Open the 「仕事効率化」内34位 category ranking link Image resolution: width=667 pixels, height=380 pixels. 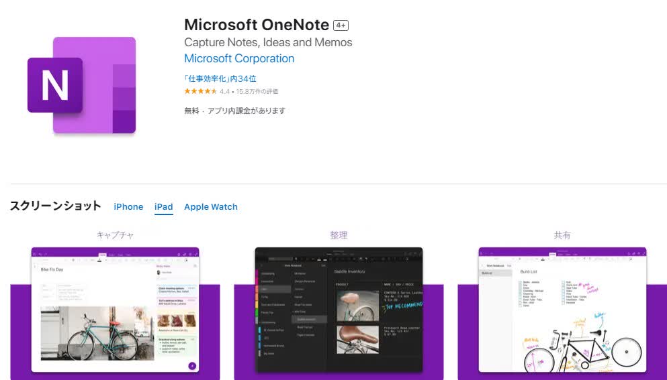220,78
